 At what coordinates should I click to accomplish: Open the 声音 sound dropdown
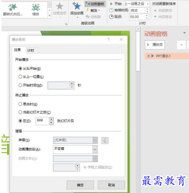pyautogui.click(x=76, y=140)
